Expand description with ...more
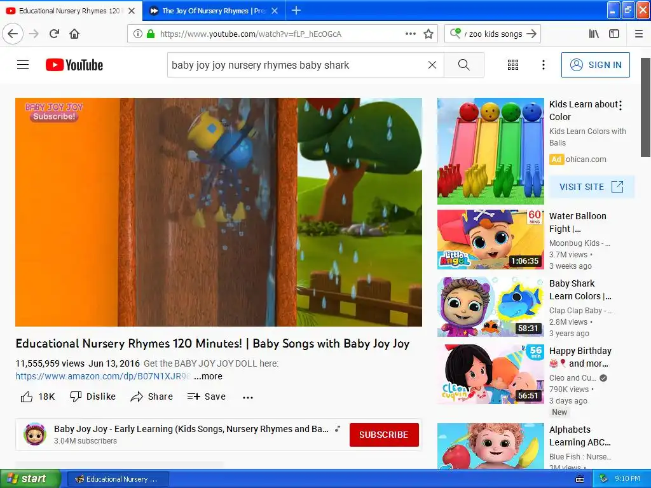The height and width of the screenshot is (488, 651). [208, 376]
